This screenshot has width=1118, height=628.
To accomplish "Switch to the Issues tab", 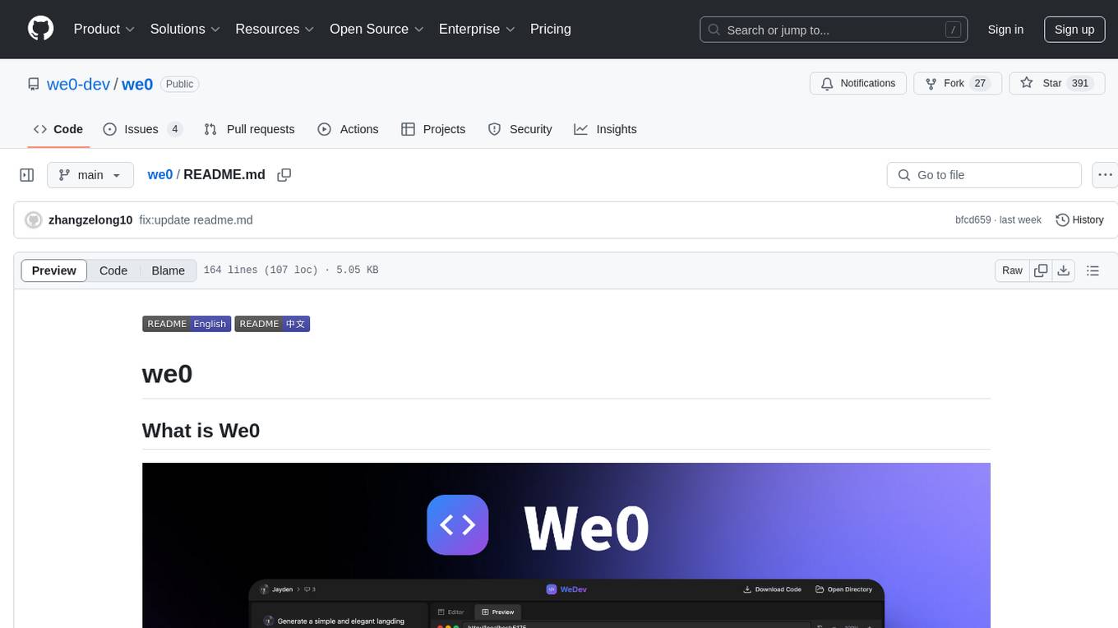I will tap(142, 129).
